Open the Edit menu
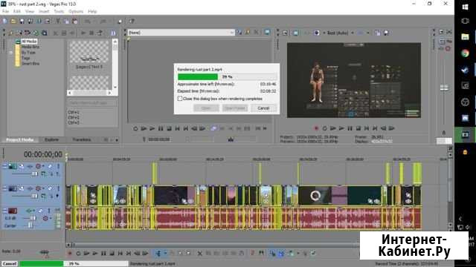 16,12
